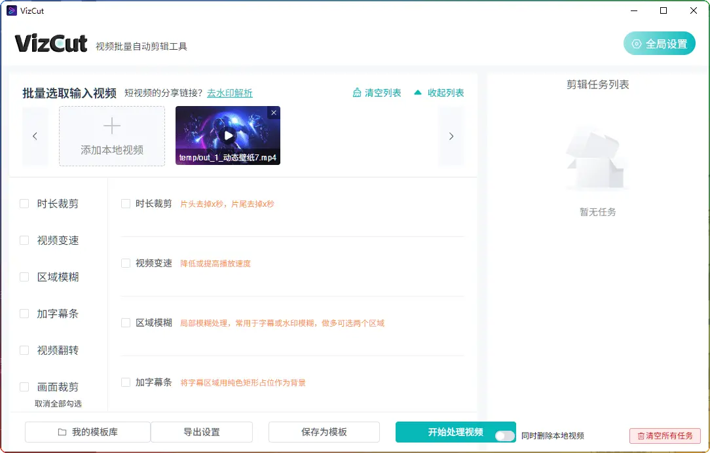The width and height of the screenshot is (710, 453).
Task: Click 清空所有任务 to clear tasks
Action: (665, 435)
